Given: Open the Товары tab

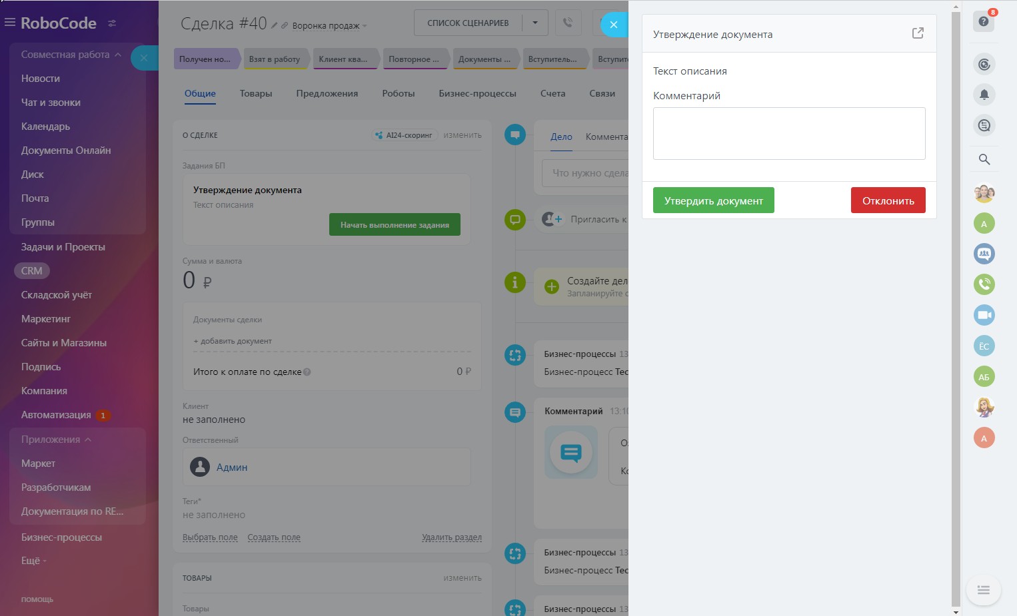Looking at the screenshot, I should [256, 93].
